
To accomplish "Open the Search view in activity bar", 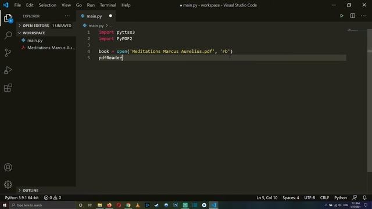I will [8, 35].
